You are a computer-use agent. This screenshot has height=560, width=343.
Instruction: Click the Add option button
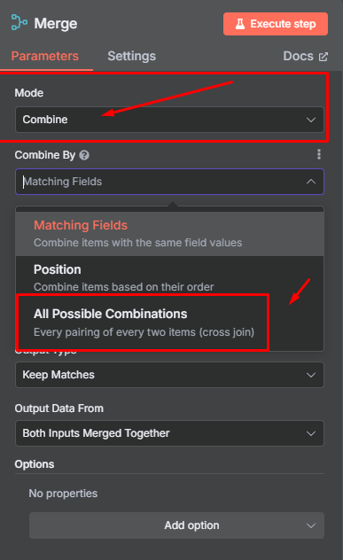coord(176,525)
